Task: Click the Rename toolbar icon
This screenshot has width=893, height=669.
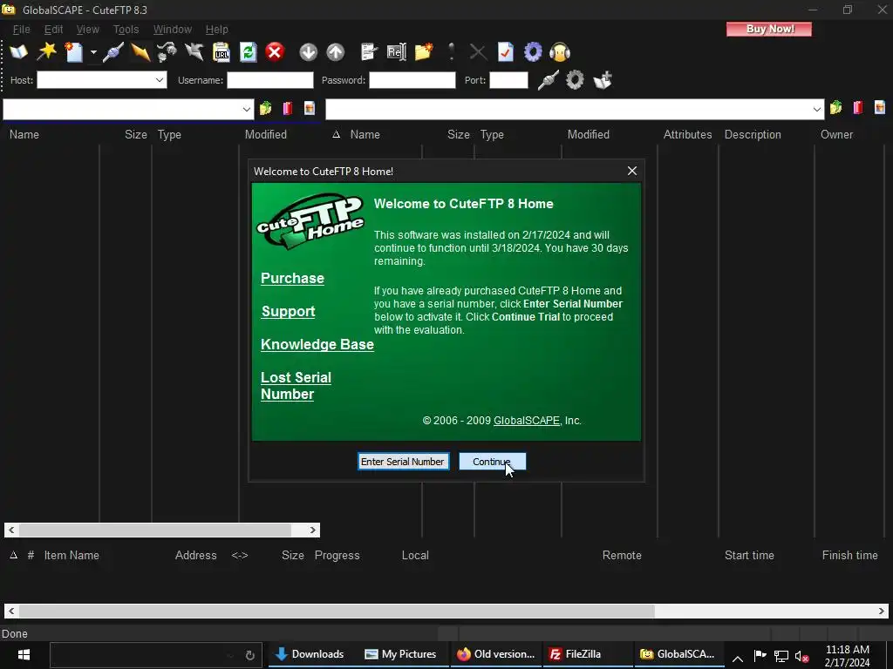Action: pyautogui.click(x=397, y=52)
